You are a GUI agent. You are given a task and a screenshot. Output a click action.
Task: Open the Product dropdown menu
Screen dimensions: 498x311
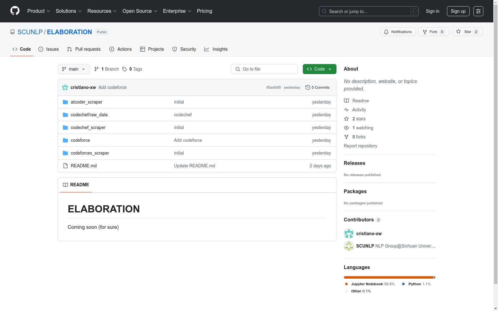tap(39, 11)
